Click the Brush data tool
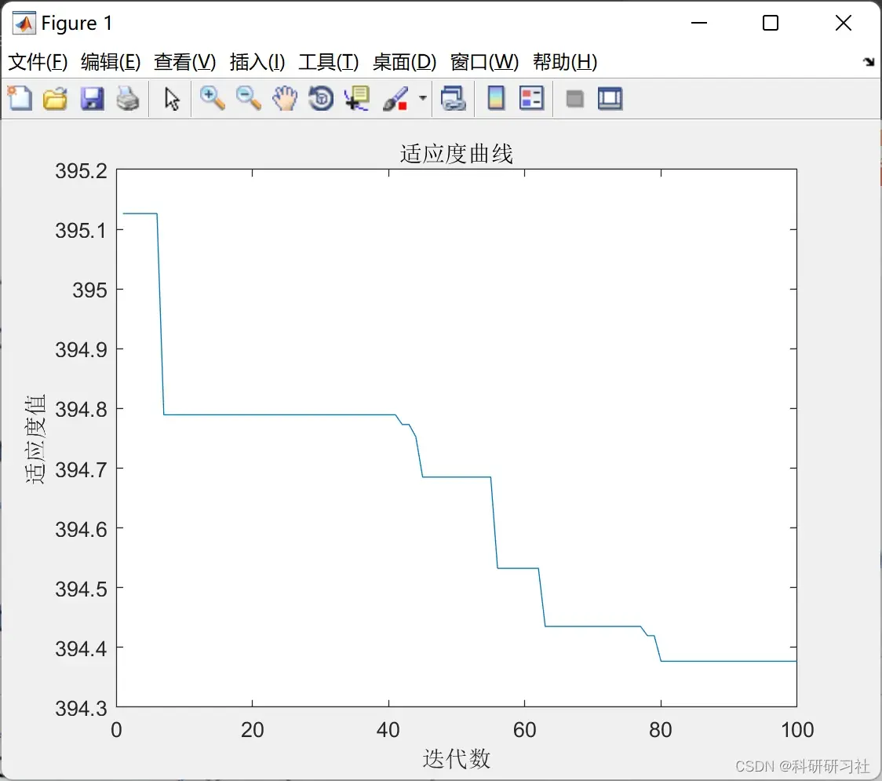 click(395, 98)
